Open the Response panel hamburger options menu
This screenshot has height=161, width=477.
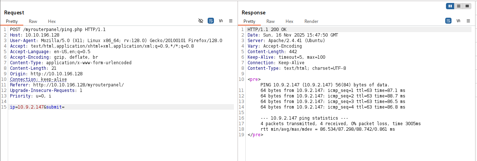pos(468,21)
